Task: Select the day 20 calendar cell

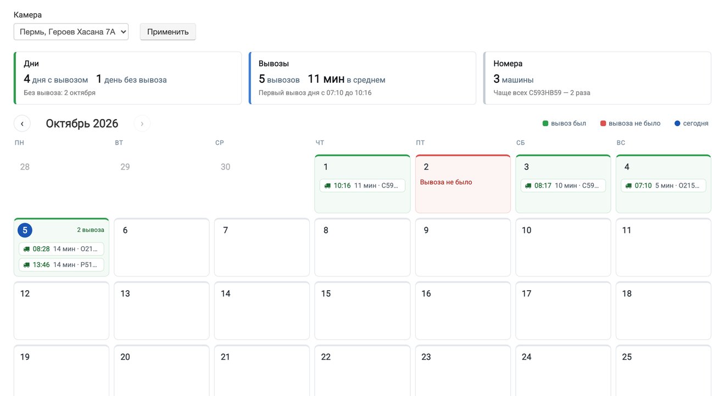Action: coord(161,370)
